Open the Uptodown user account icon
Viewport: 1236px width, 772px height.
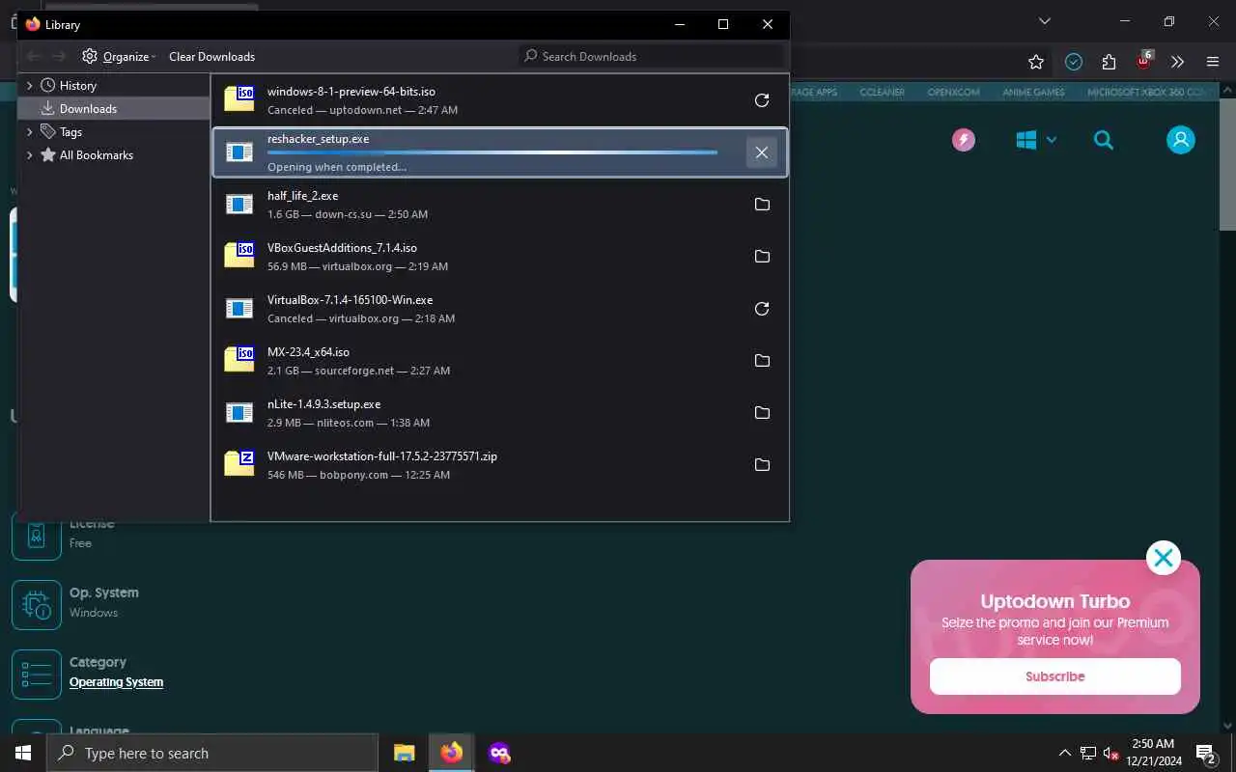pyautogui.click(x=1181, y=140)
